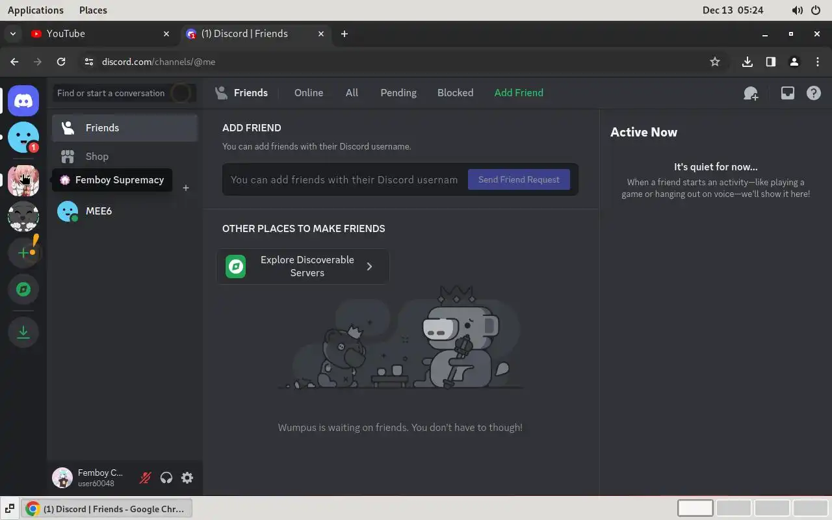Close the YouTube browser tab
Image resolution: width=832 pixels, height=520 pixels.
pos(166,34)
